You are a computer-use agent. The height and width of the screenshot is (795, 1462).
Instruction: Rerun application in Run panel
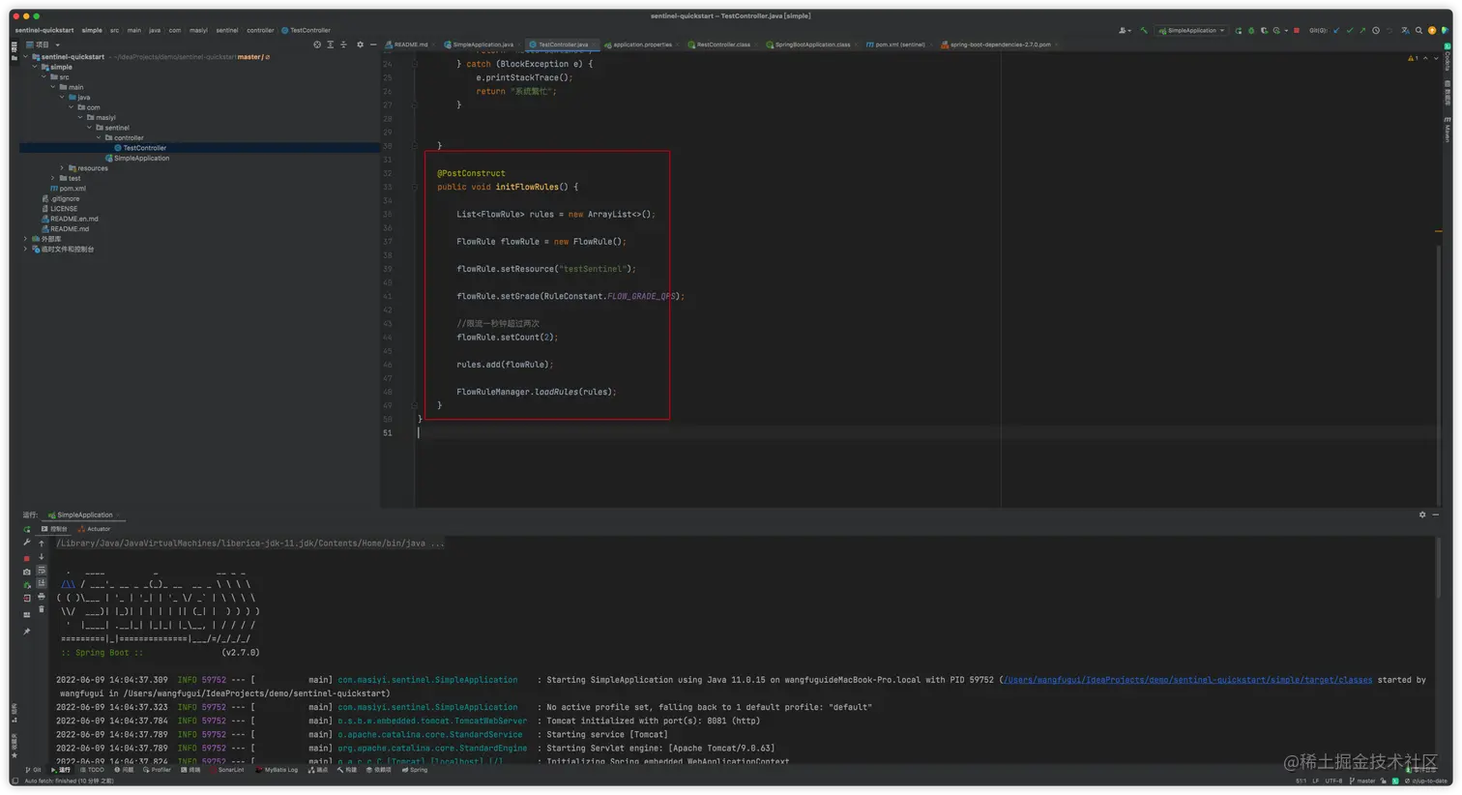[27, 529]
